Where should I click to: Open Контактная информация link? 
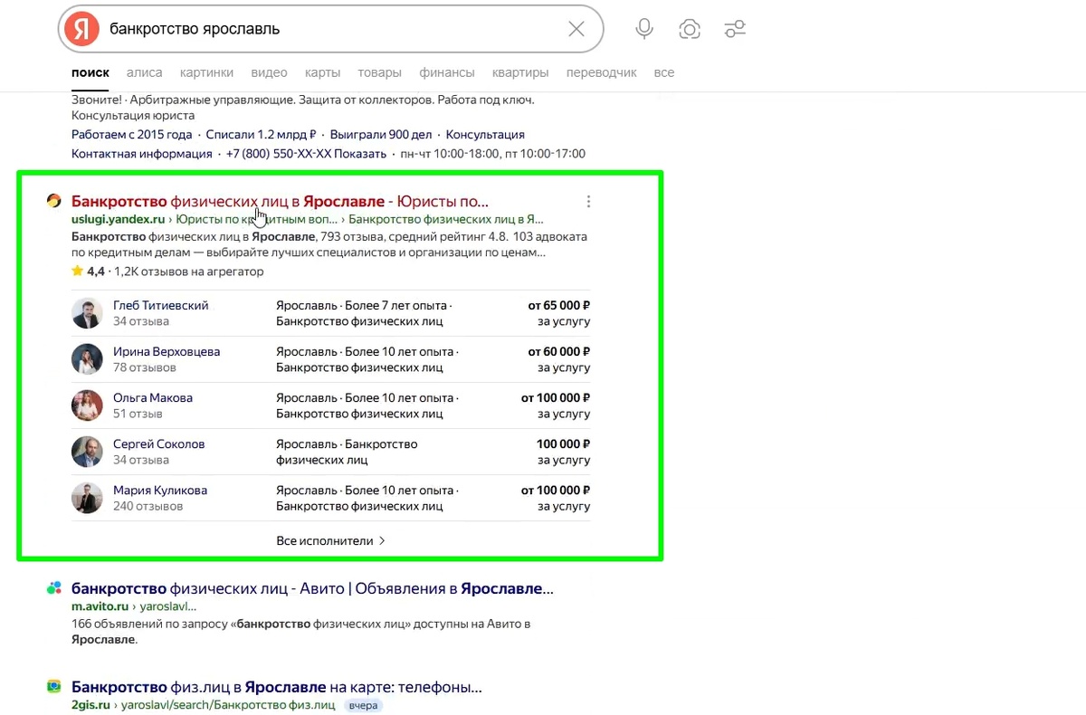pyautogui.click(x=142, y=154)
